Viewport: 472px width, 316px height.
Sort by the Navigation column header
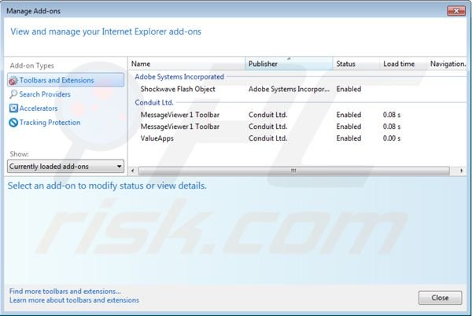[x=448, y=64]
